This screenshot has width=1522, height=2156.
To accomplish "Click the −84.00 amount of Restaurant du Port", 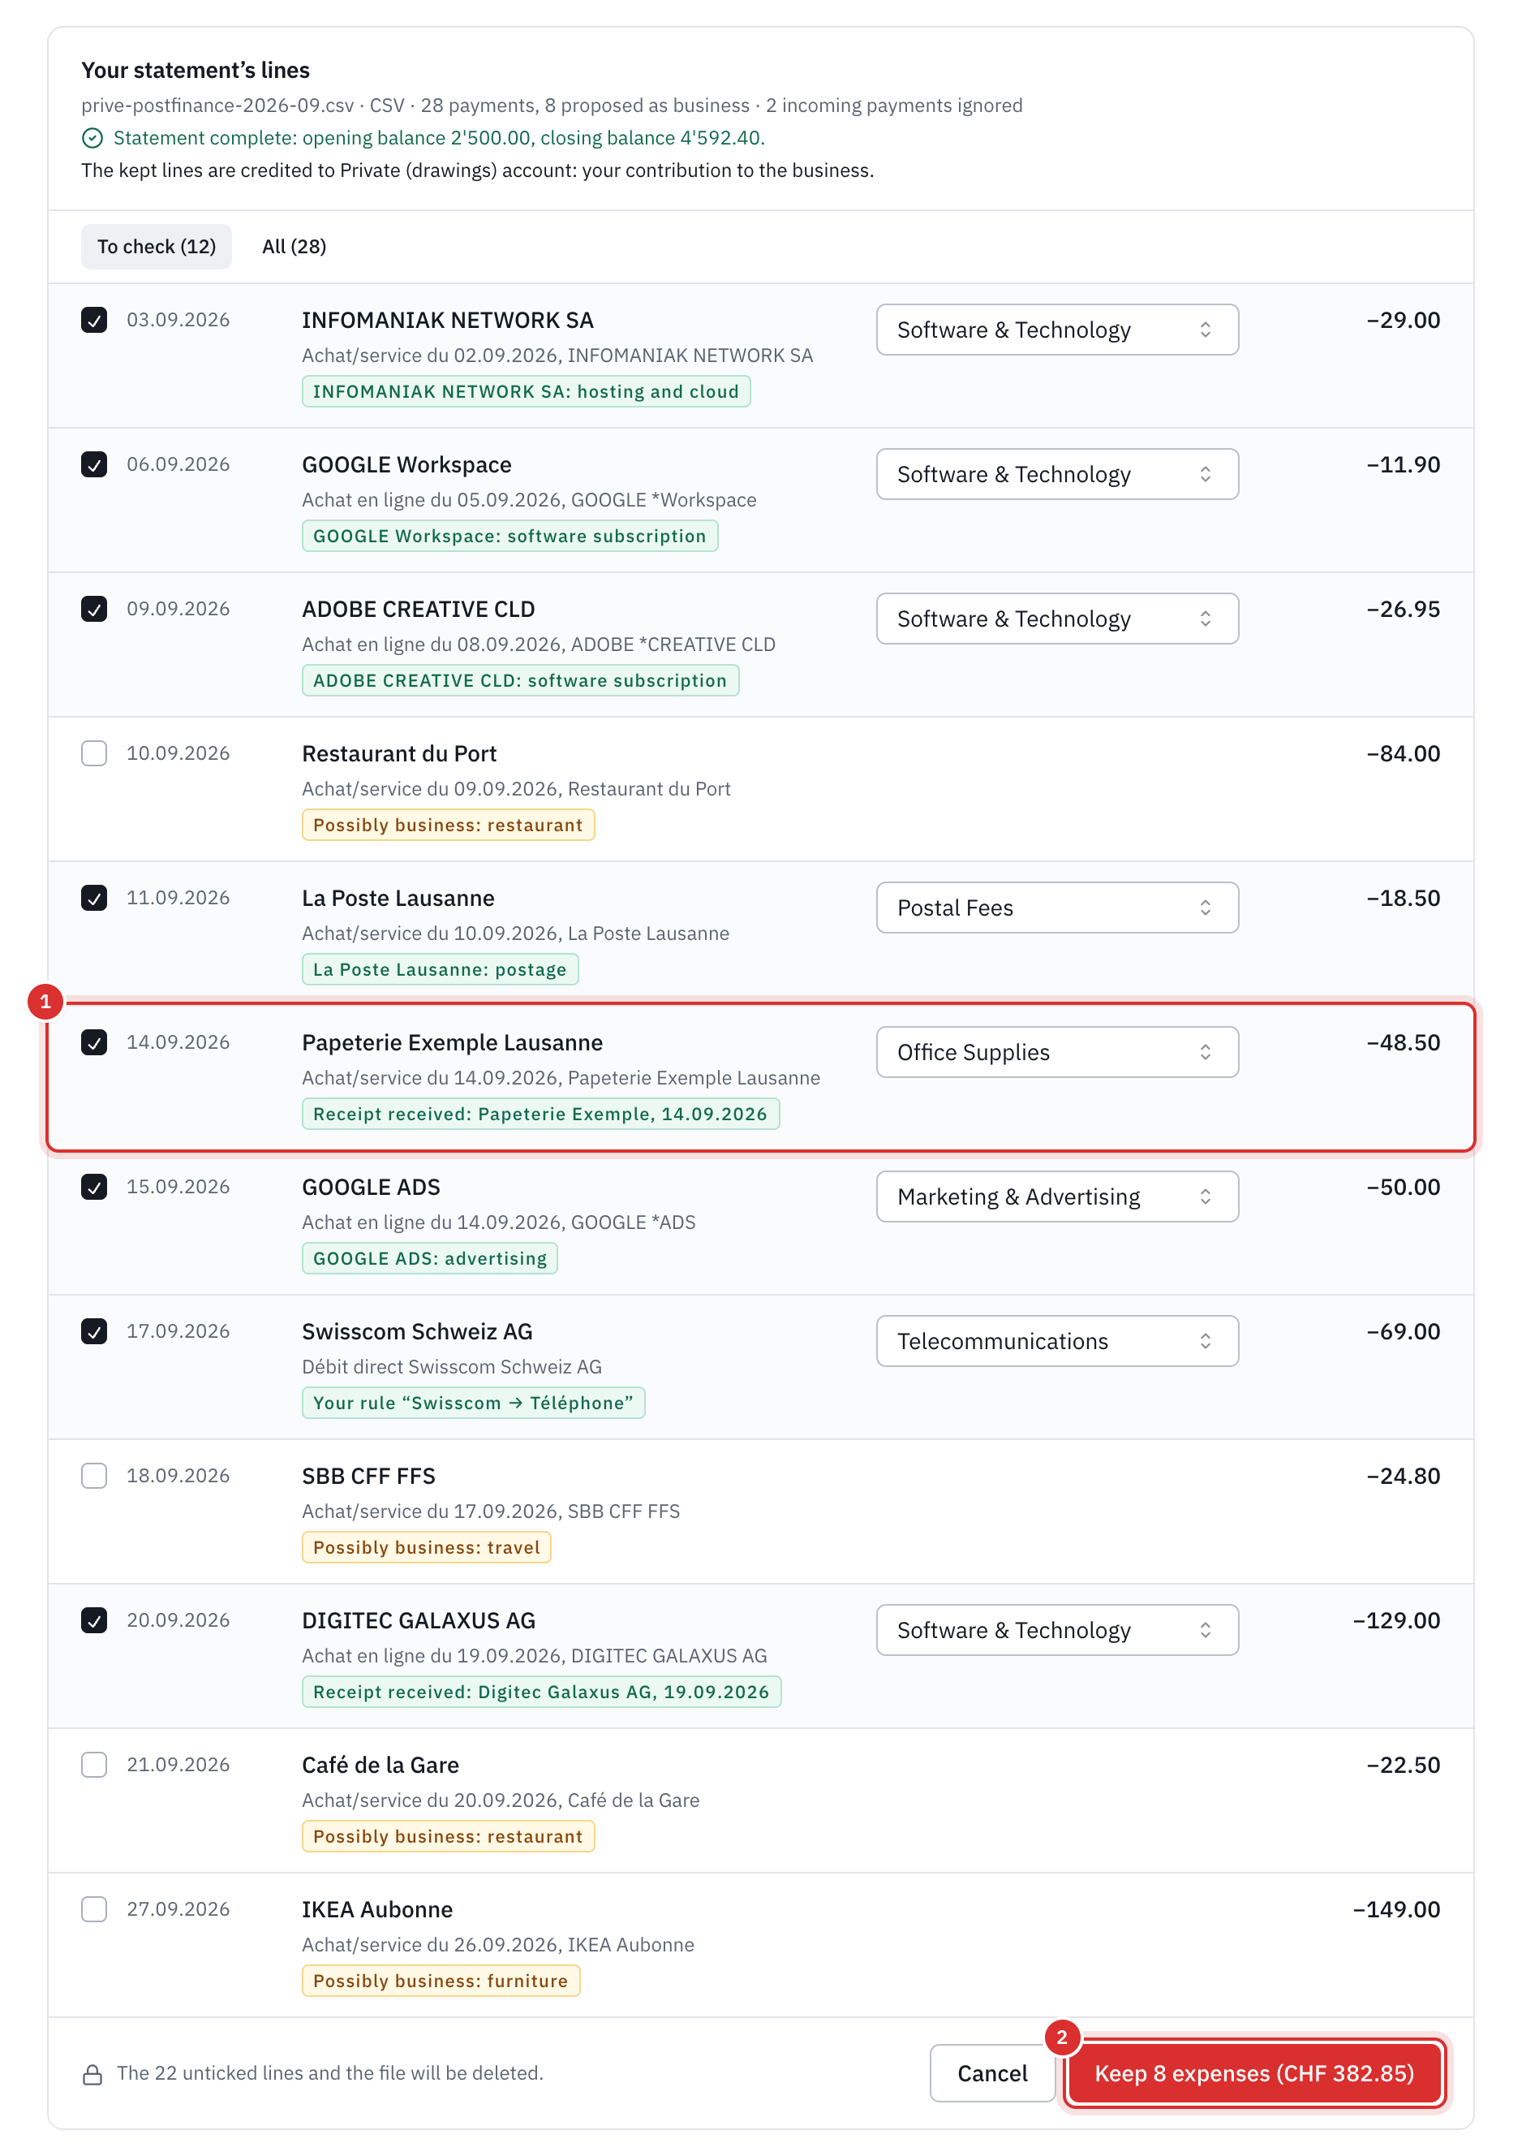I will tap(1403, 753).
